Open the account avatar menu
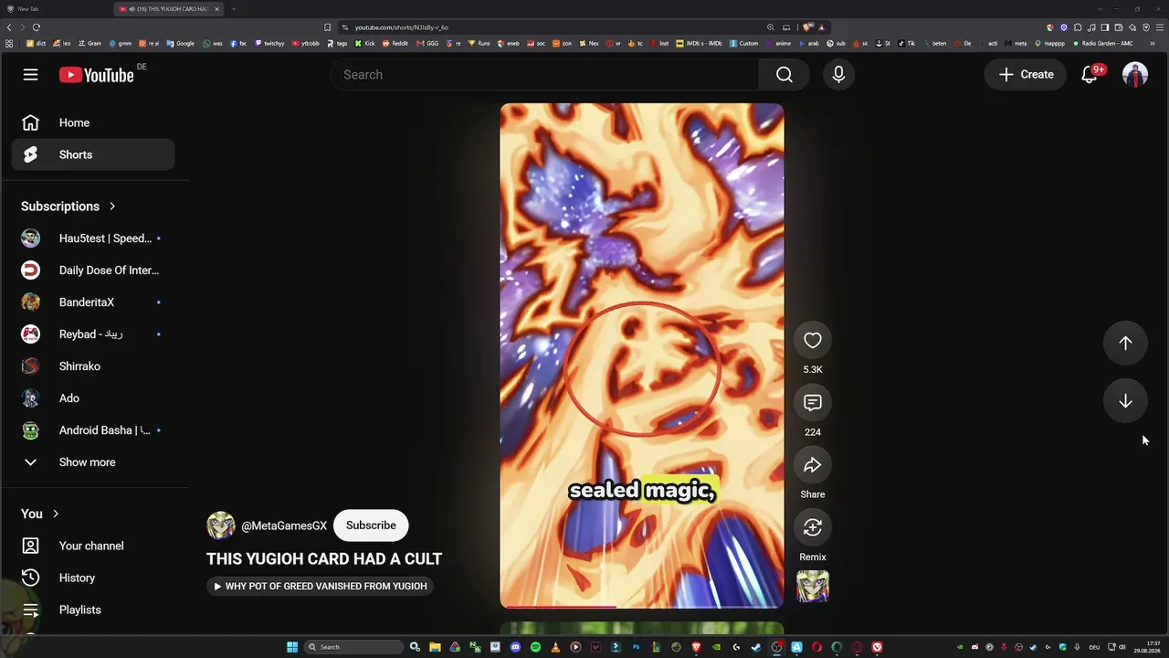 [1135, 75]
